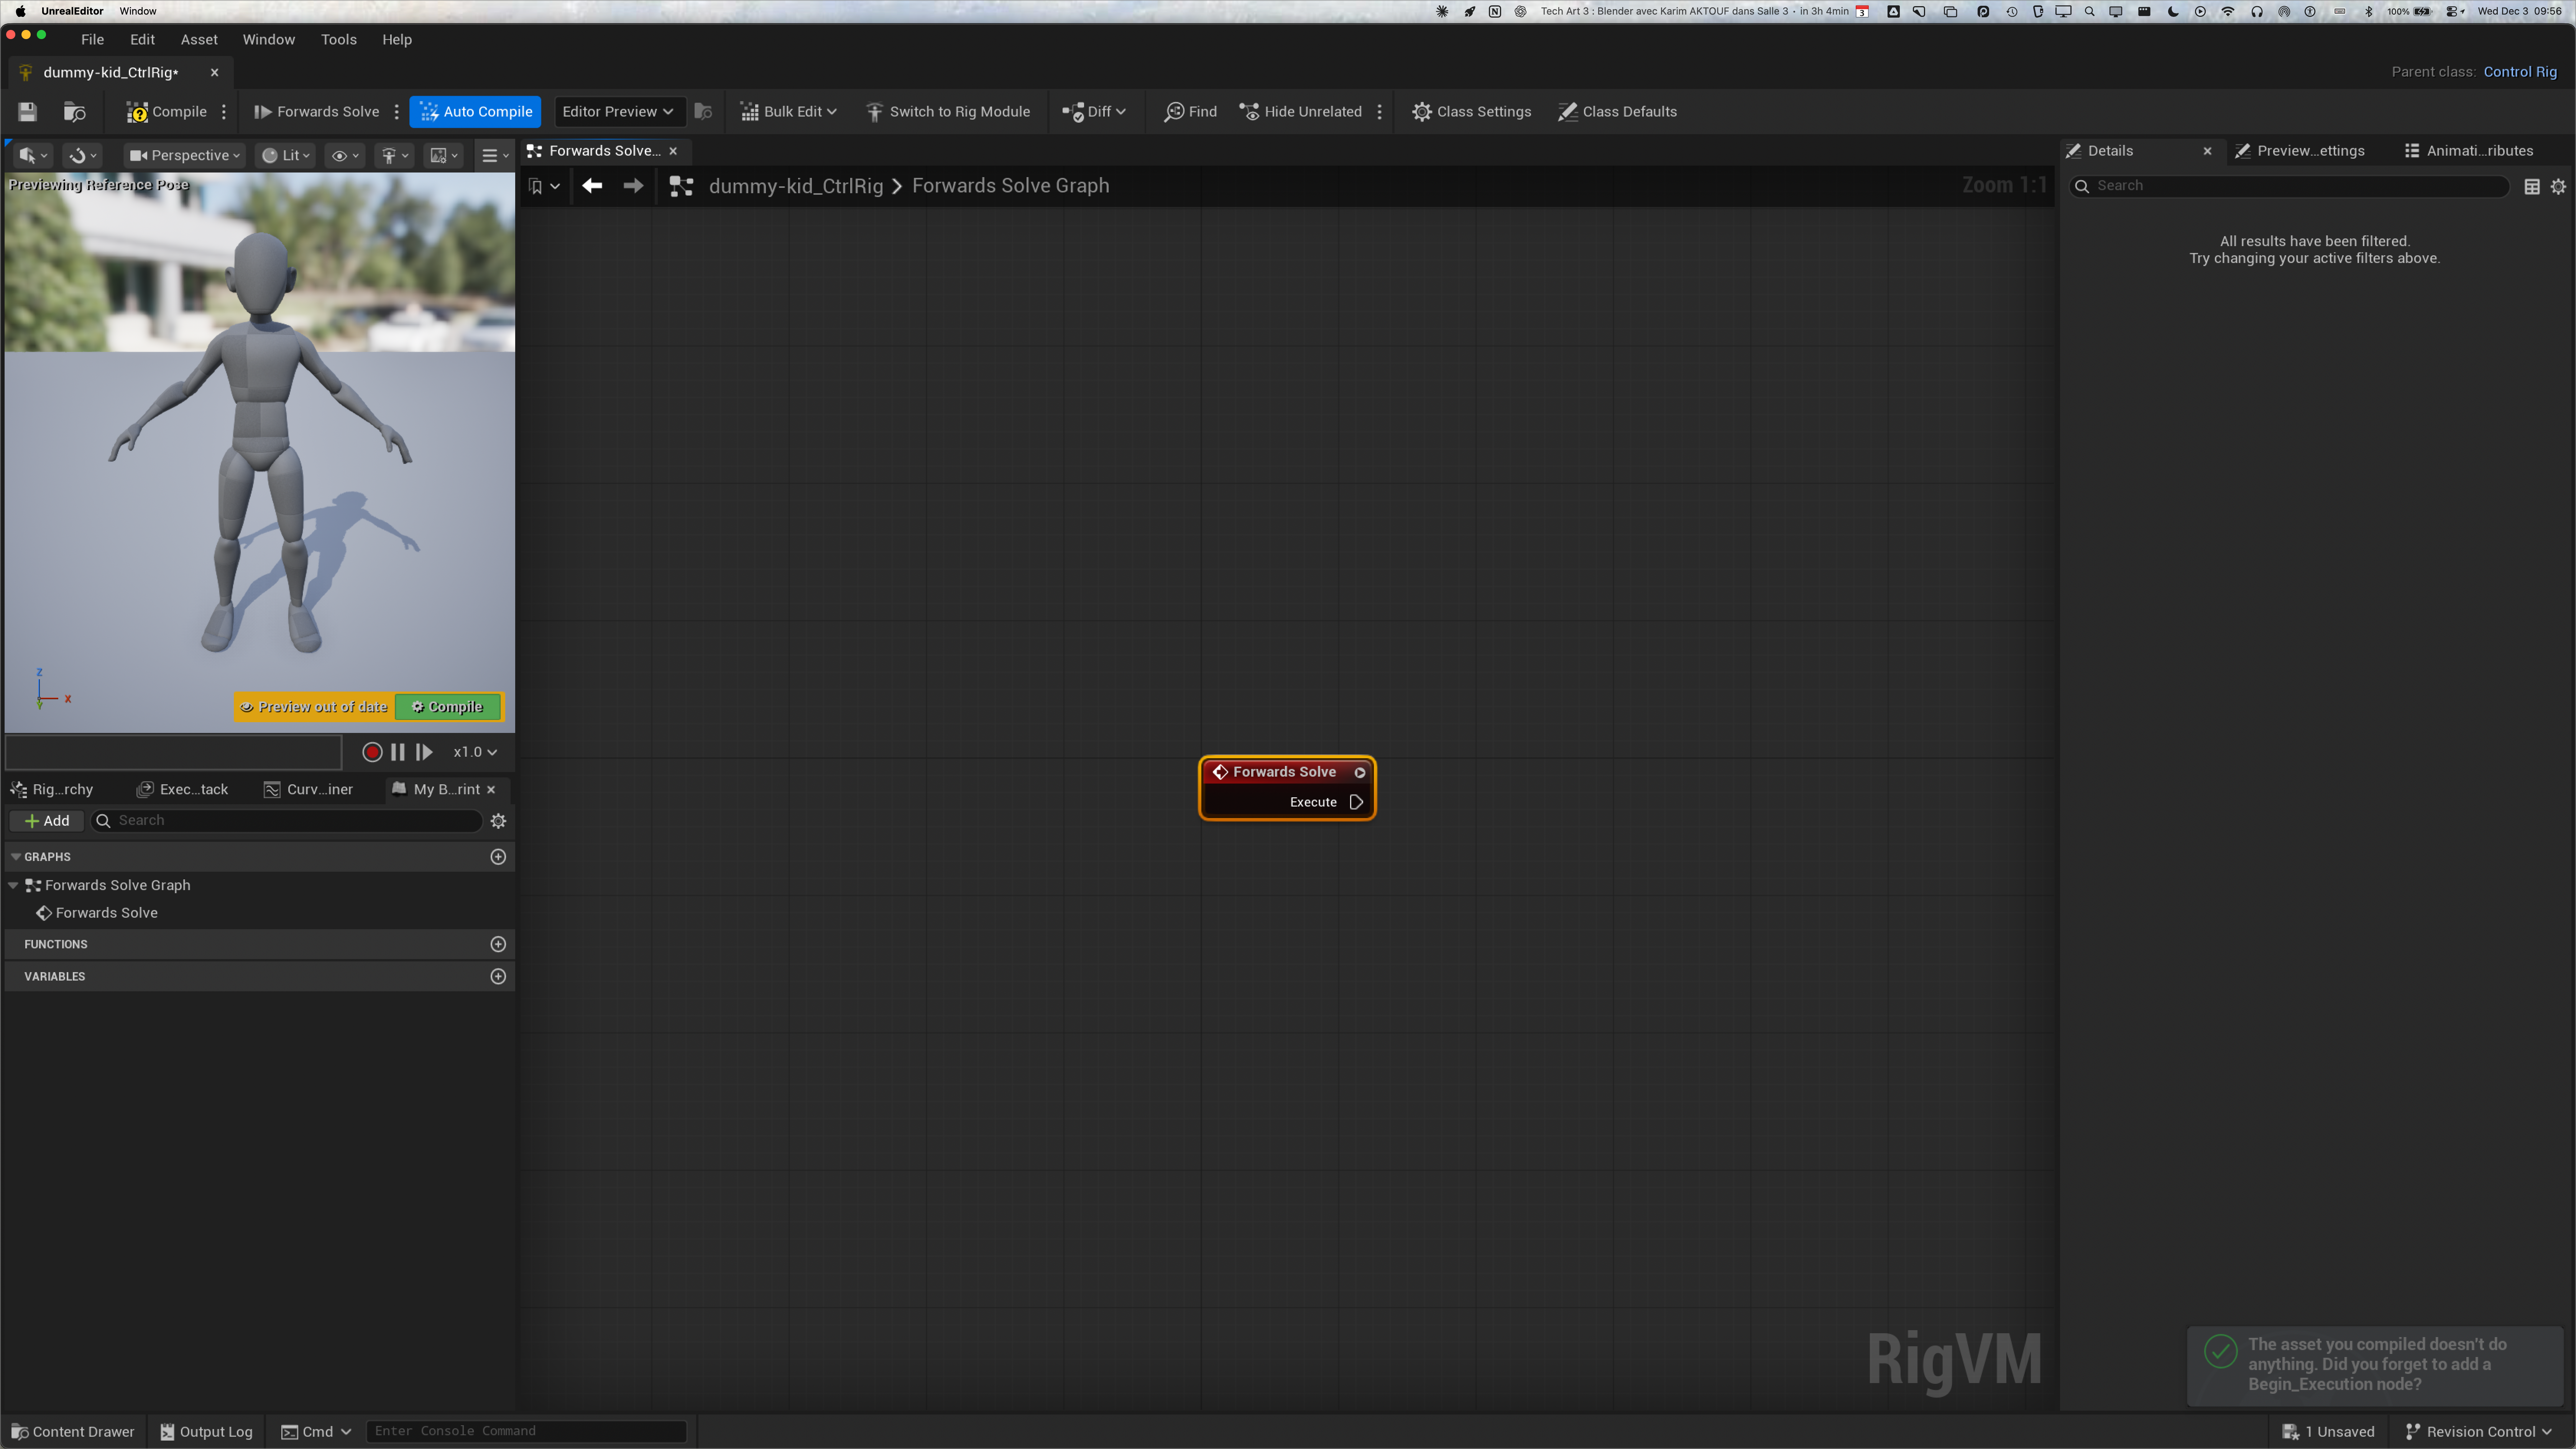This screenshot has height=1449, width=2576.
Task: Start recording animation in viewport
Action: 372,753
